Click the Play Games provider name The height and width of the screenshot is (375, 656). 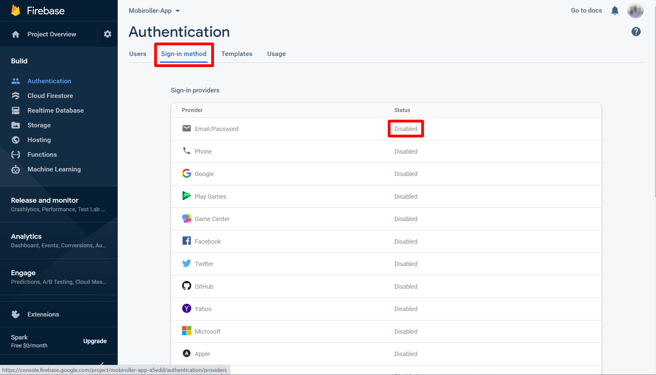(x=211, y=197)
